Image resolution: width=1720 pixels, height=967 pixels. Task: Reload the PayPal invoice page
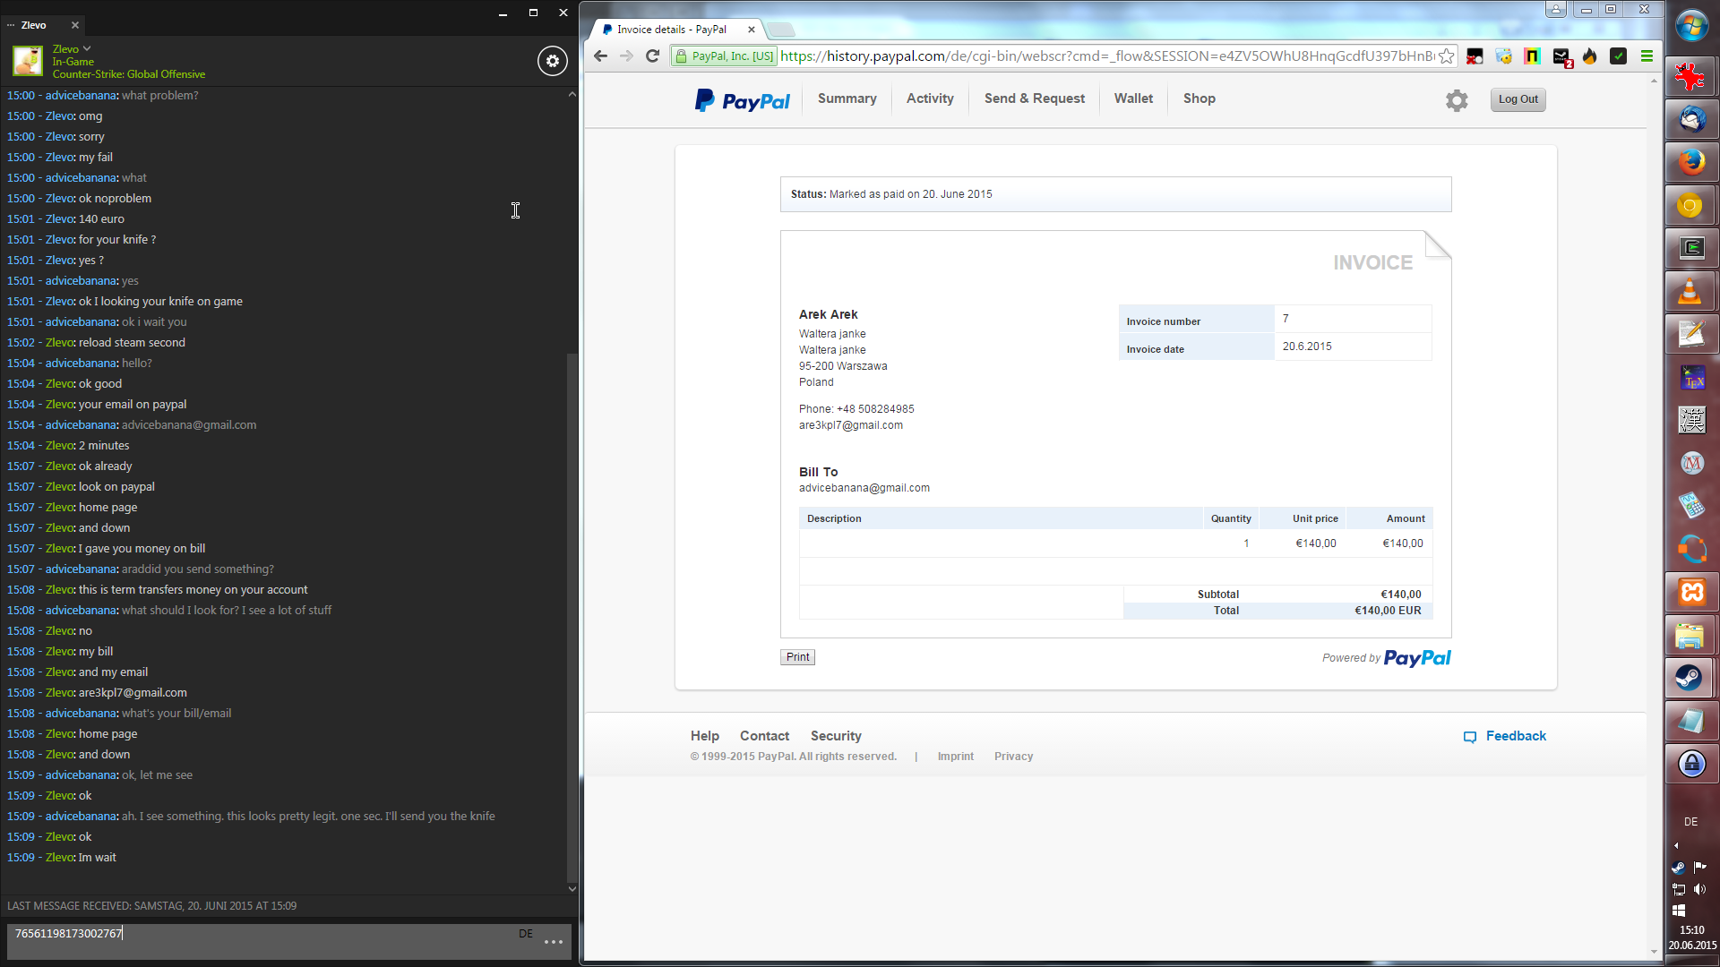coord(653,56)
